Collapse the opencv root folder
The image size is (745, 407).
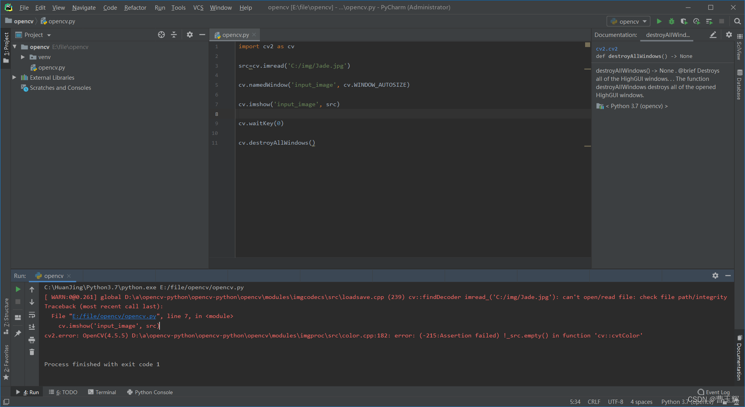(x=15, y=47)
